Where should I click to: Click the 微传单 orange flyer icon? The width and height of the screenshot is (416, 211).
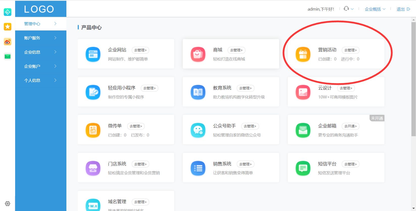click(93, 130)
